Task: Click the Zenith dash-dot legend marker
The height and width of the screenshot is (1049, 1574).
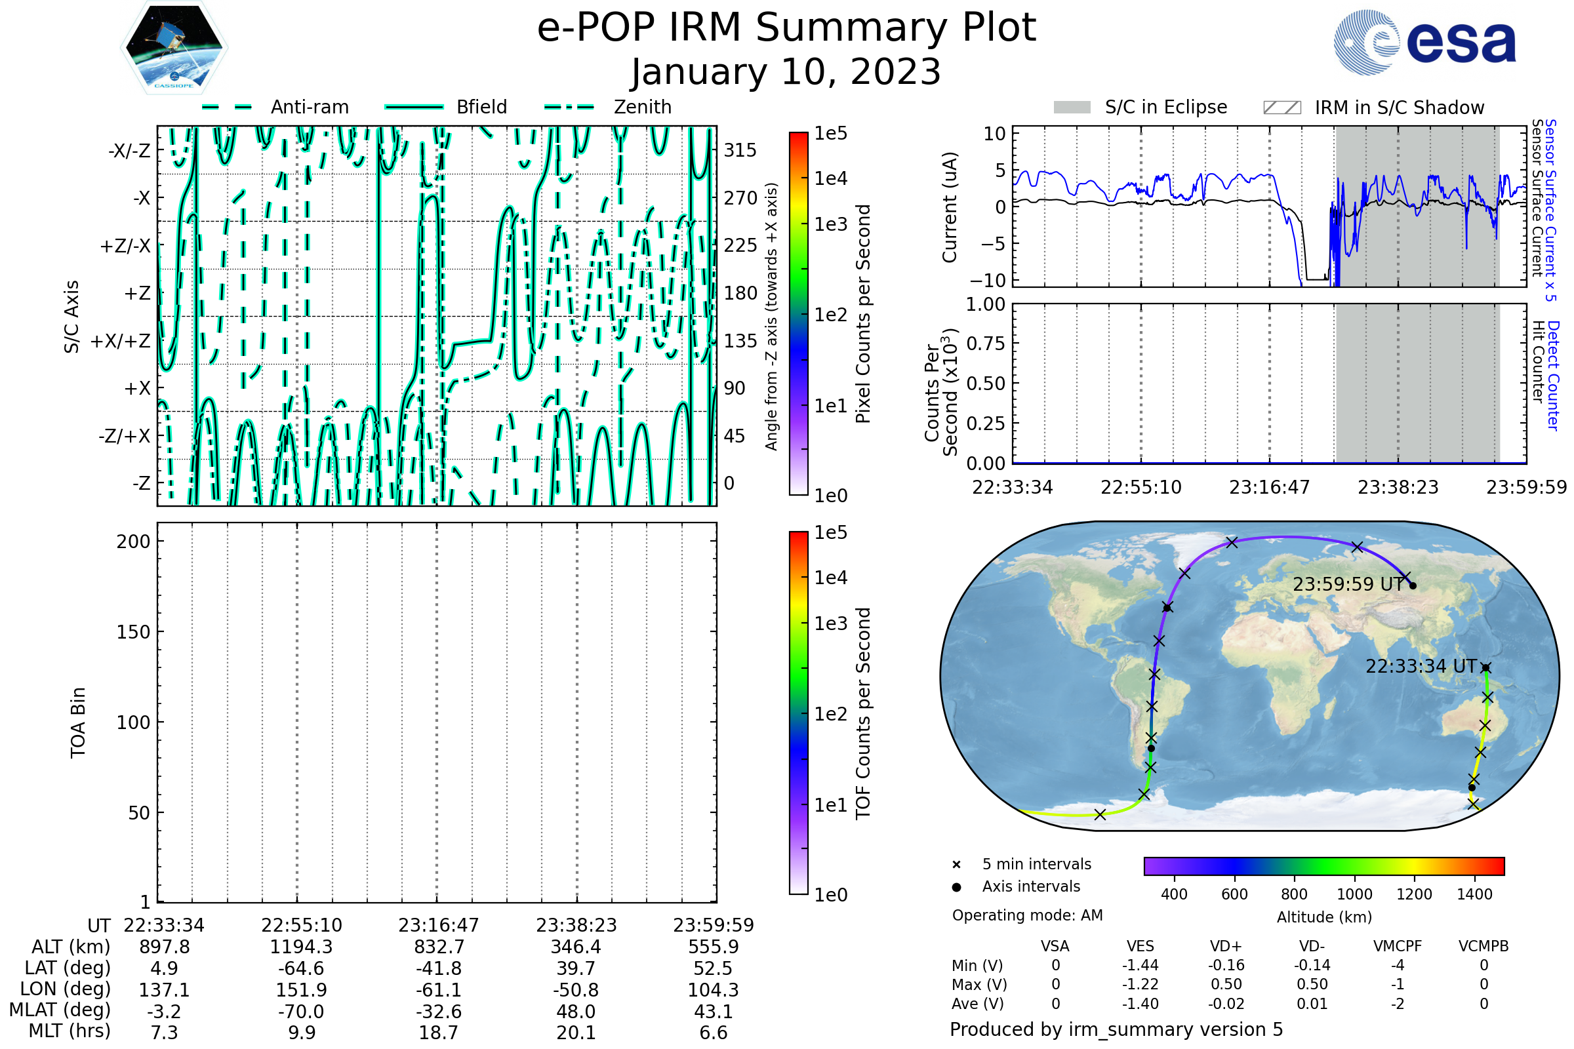Action: (569, 107)
